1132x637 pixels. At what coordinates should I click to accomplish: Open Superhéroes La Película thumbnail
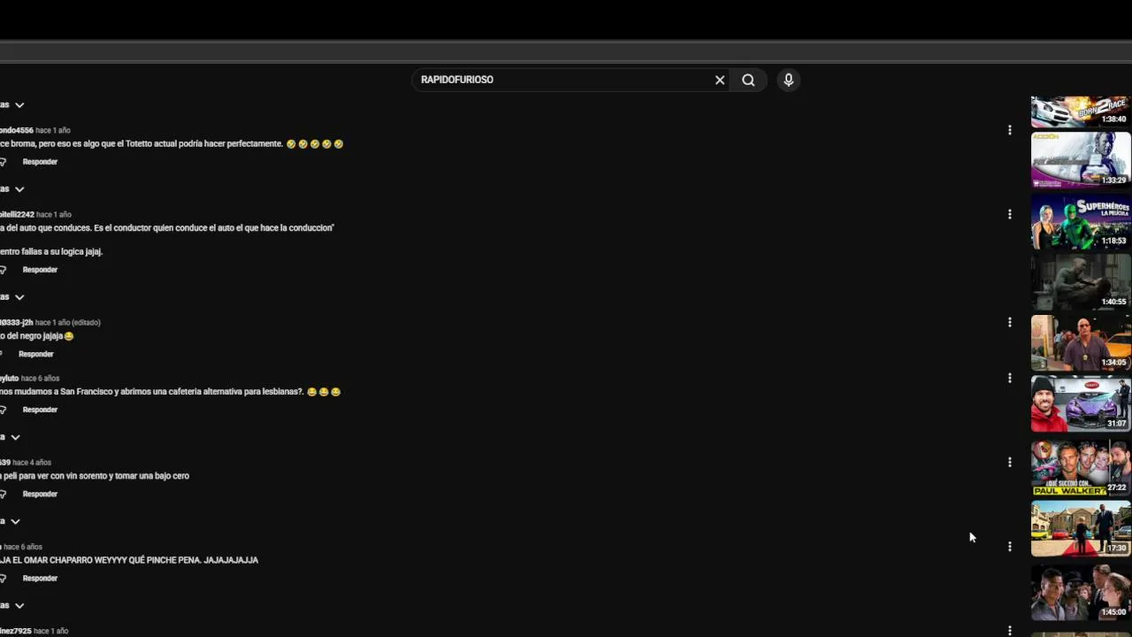pos(1081,221)
